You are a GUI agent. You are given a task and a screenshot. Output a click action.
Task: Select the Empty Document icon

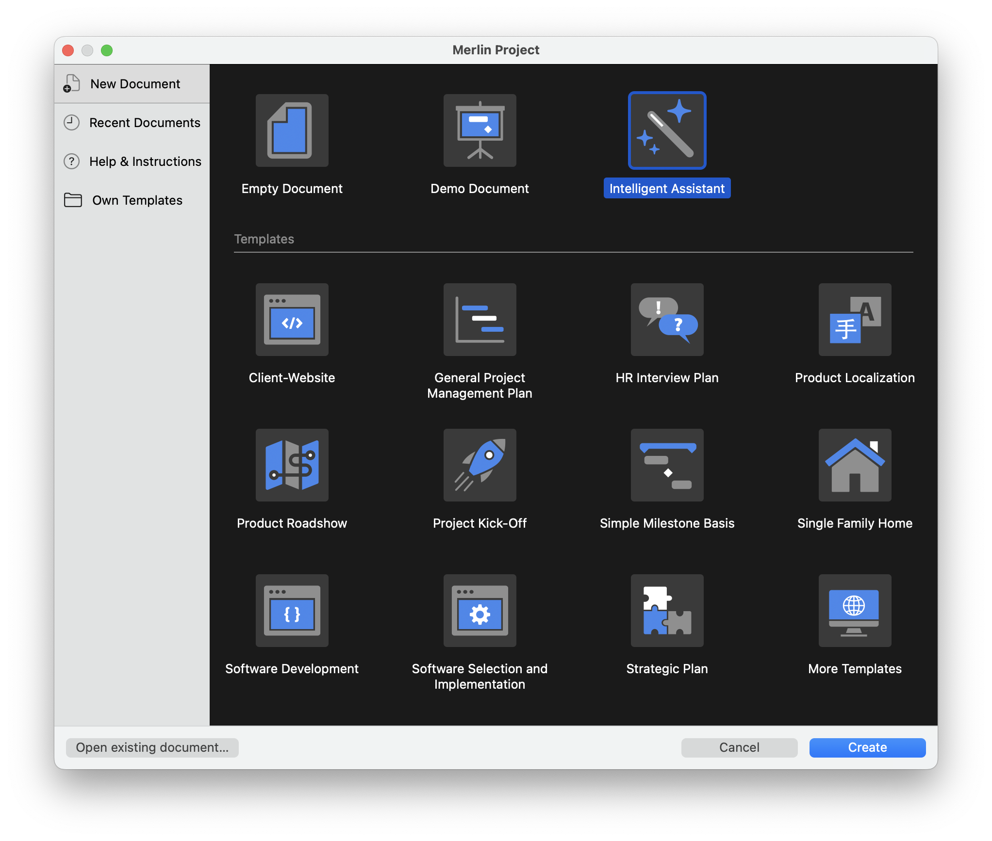291,130
